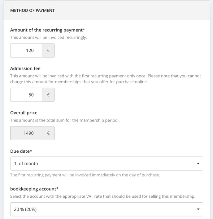Viewport: 213px width, 219px height.
Task: Click the 'Admission fee' label
Action: pos(25,68)
